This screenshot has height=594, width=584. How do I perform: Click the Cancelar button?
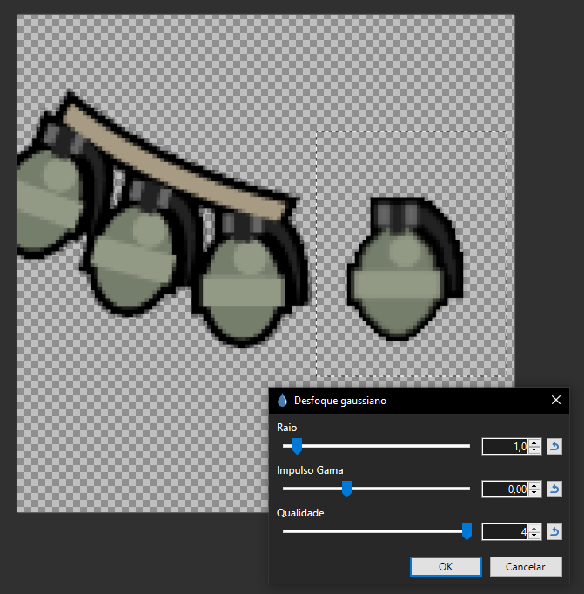[x=526, y=567]
